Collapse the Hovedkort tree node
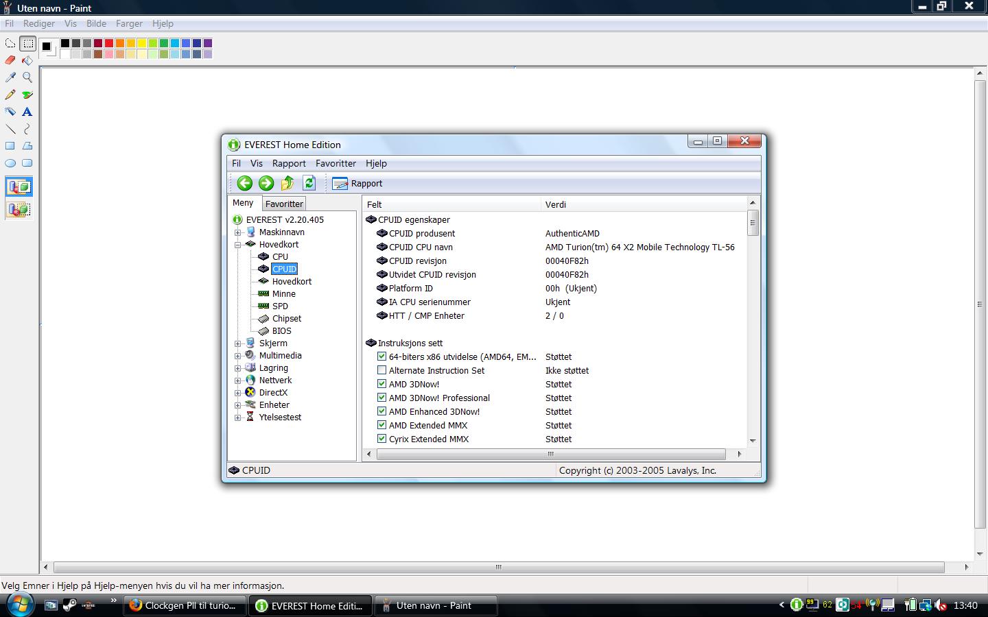Viewport: 988px width, 617px height. click(x=238, y=245)
